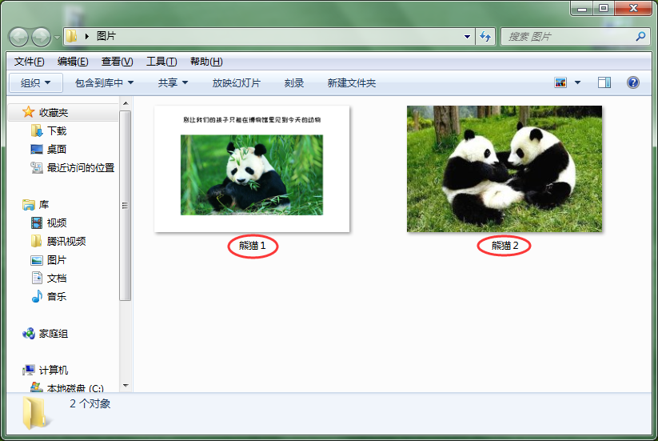Viewport: 658px width, 441px height.
Task: Start 放映幻灯片 slideshow
Action: [237, 82]
